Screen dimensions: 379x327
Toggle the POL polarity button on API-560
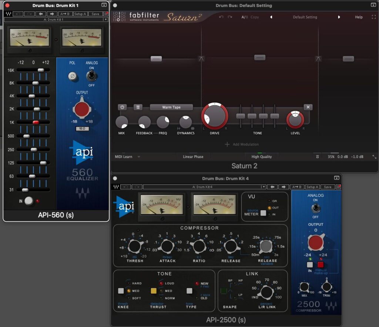point(72,76)
